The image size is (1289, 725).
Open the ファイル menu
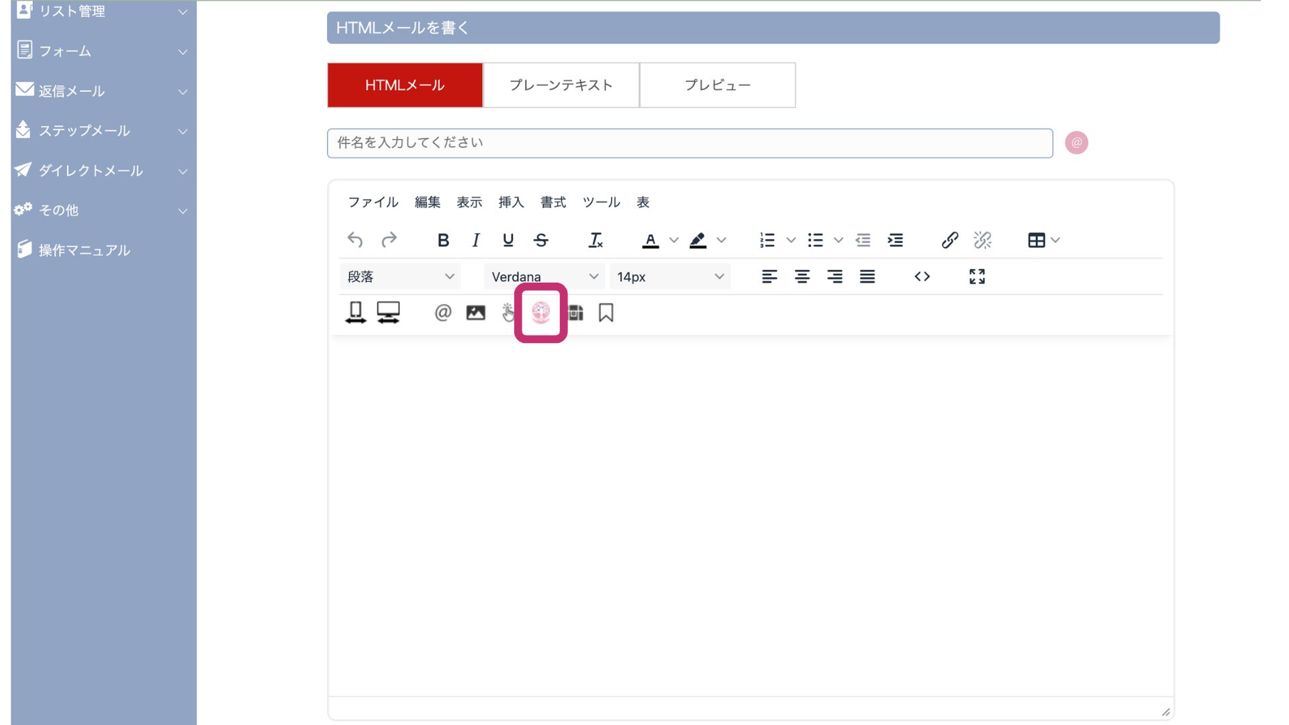[373, 202]
